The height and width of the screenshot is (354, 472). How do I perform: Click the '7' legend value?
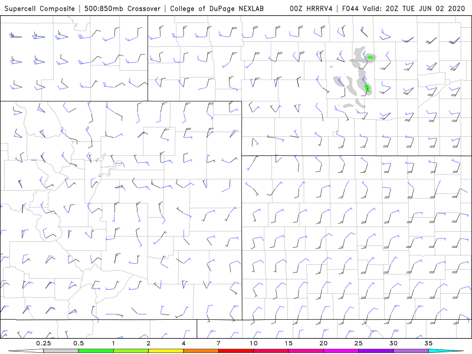[x=218, y=343]
